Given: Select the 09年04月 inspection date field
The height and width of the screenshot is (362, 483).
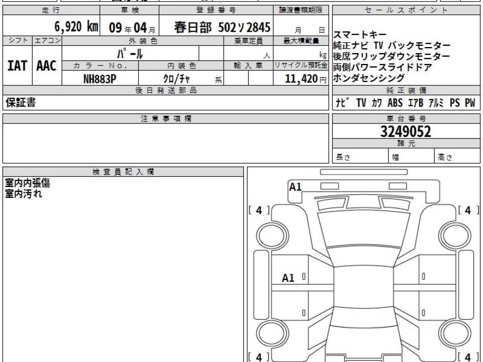Looking at the screenshot, I should coord(129,27).
